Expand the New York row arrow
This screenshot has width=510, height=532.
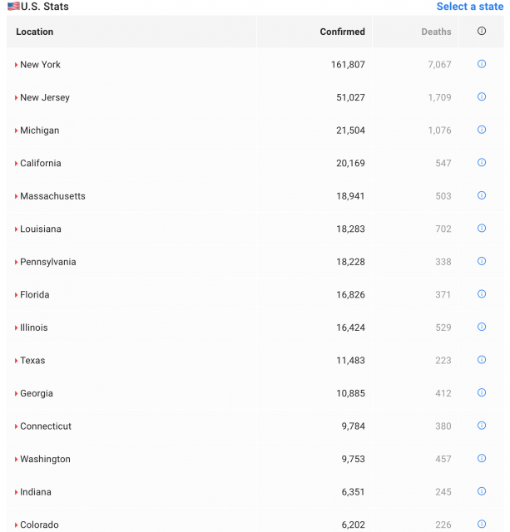(x=17, y=65)
